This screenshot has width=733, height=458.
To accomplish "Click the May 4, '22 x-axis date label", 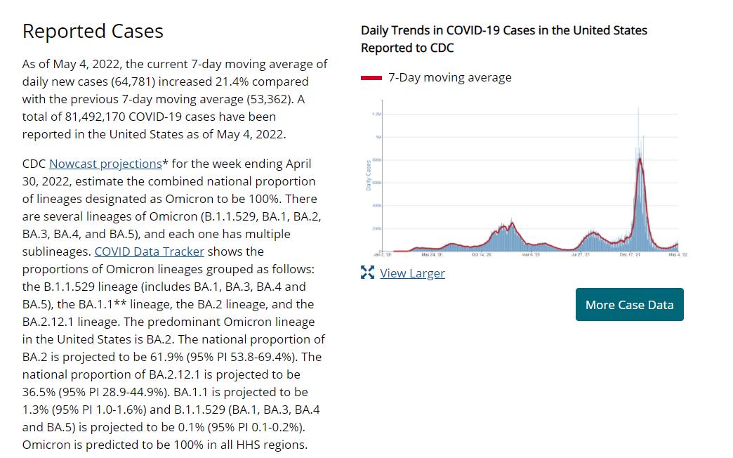I will pyautogui.click(x=678, y=255).
